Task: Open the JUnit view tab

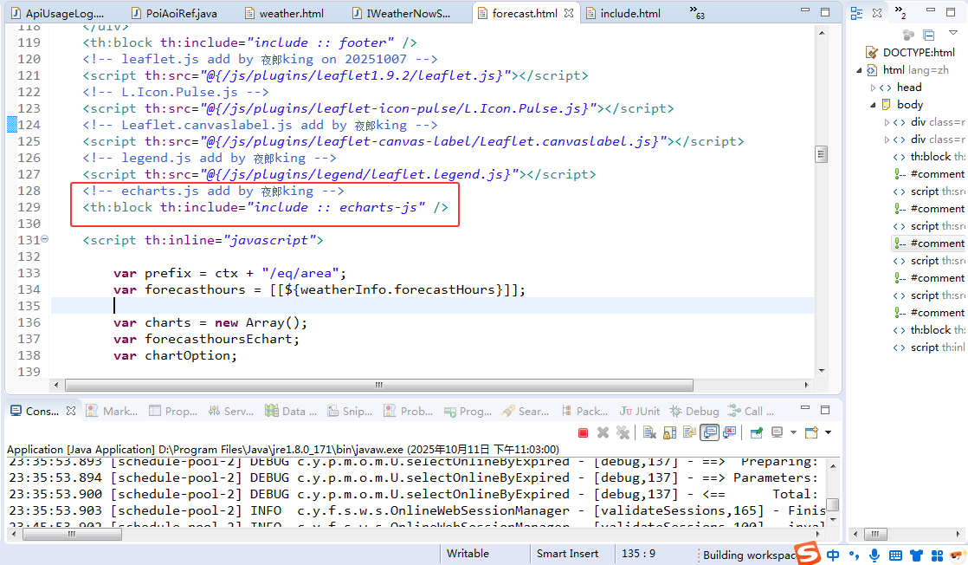Action: click(640, 411)
